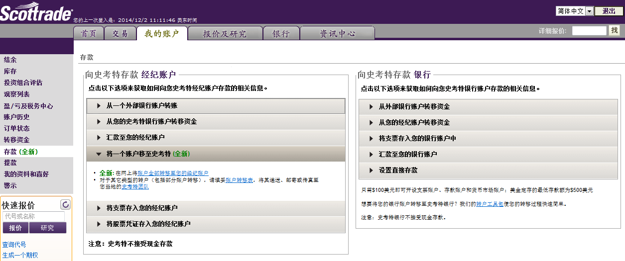Click the 找 search button
The width and height of the screenshot is (625, 261).
click(x=614, y=30)
